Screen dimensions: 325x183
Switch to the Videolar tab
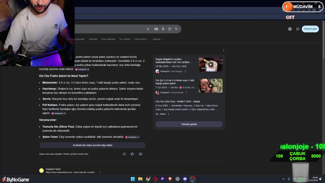tap(93, 39)
